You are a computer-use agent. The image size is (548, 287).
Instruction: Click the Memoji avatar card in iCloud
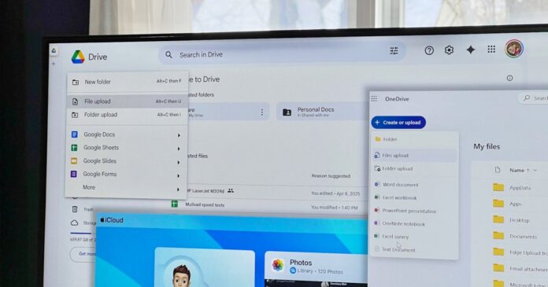tap(205, 267)
